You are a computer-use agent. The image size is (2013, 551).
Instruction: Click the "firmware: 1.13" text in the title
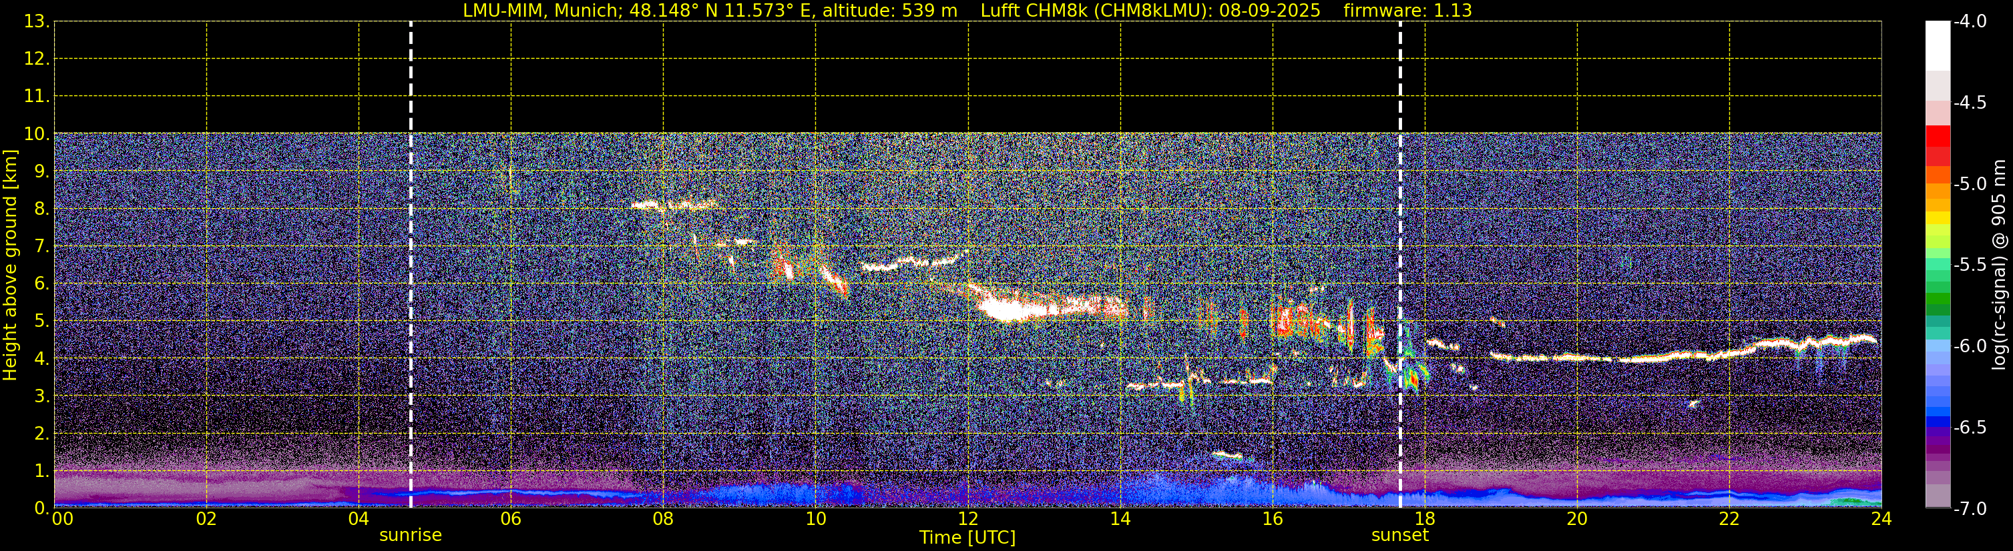point(1407,10)
